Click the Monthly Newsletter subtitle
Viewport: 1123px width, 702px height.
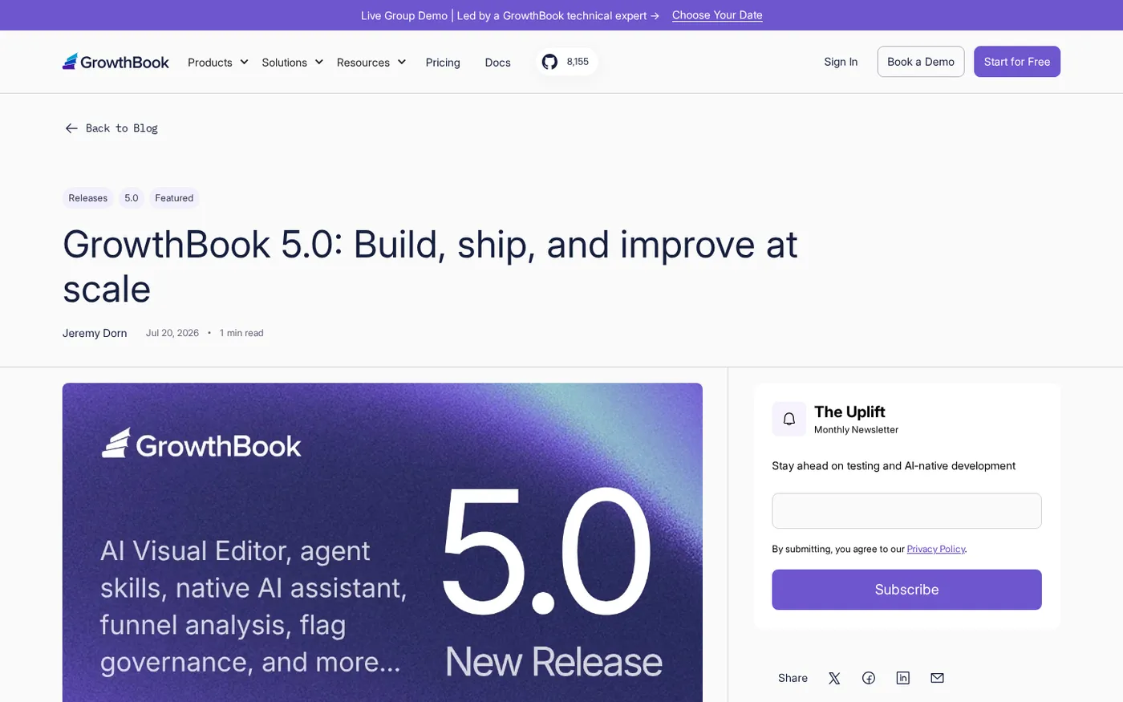pos(856,430)
